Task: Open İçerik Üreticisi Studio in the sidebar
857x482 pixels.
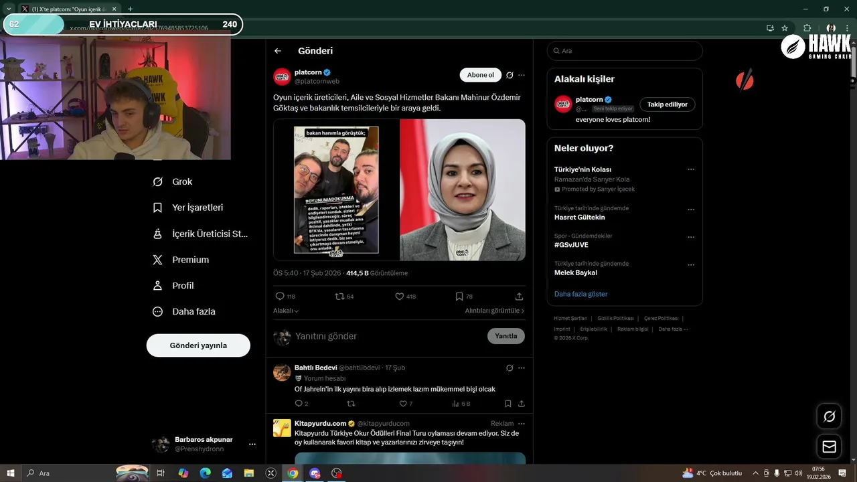Action: point(200,234)
